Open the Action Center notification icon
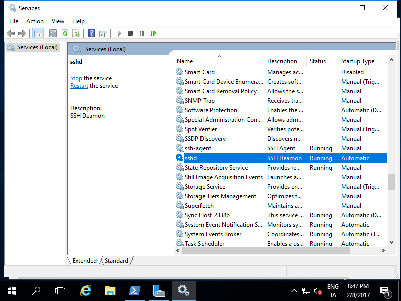The width and height of the screenshot is (401, 301). pos(385,291)
